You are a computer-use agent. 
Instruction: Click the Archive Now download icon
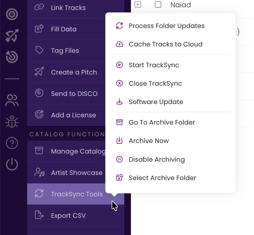pyautogui.click(x=119, y=141)
